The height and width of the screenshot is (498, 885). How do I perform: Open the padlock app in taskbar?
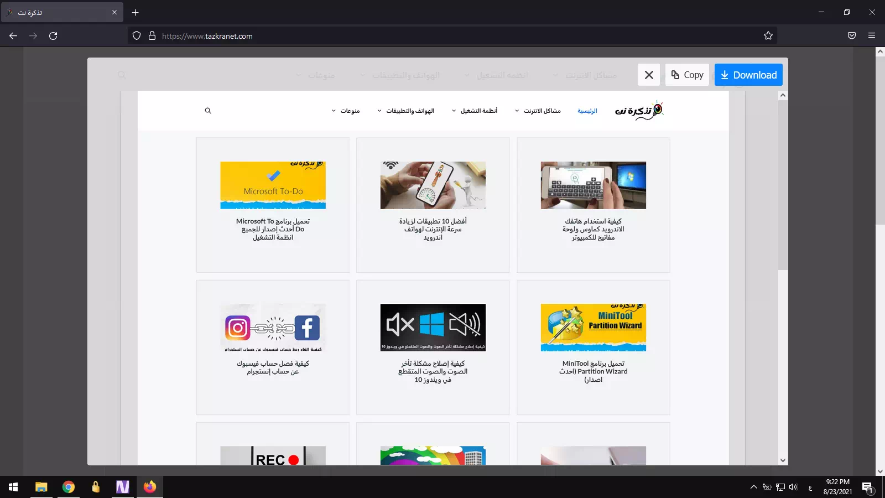pos(96,487)
